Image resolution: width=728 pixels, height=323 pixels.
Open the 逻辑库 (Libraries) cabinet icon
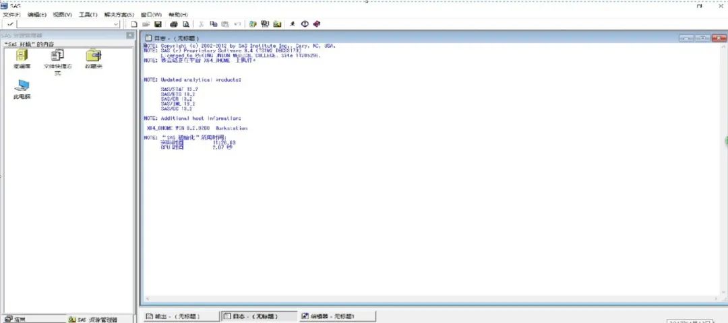tap(22, 57)
